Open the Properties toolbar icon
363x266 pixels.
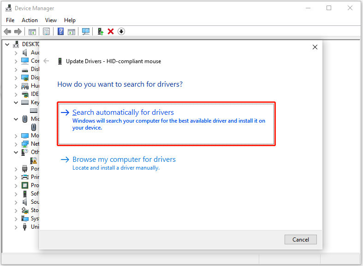46,31
